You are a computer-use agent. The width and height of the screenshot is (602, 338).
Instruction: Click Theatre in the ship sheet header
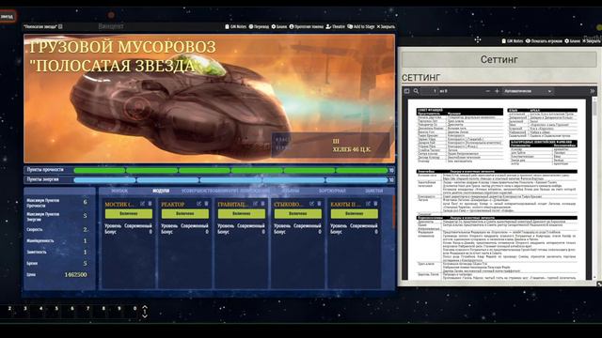(336, 26)
